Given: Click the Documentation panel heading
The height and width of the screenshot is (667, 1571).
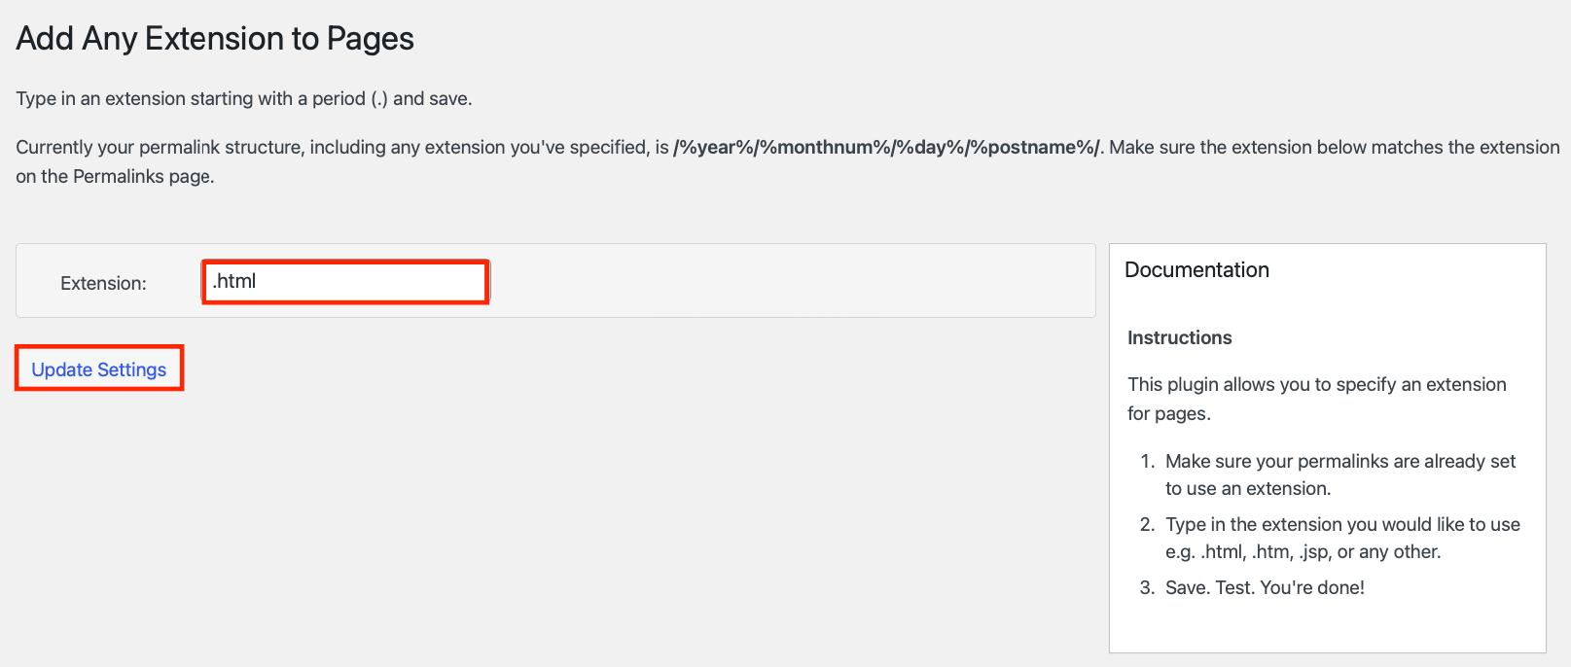Looking at the screenshot, I should 1196,269.
